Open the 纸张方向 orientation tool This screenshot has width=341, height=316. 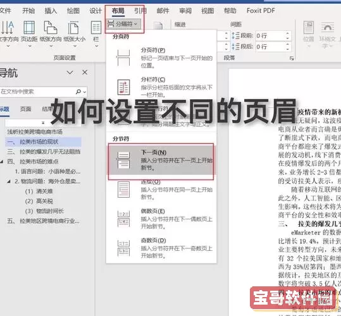point(51,34)
